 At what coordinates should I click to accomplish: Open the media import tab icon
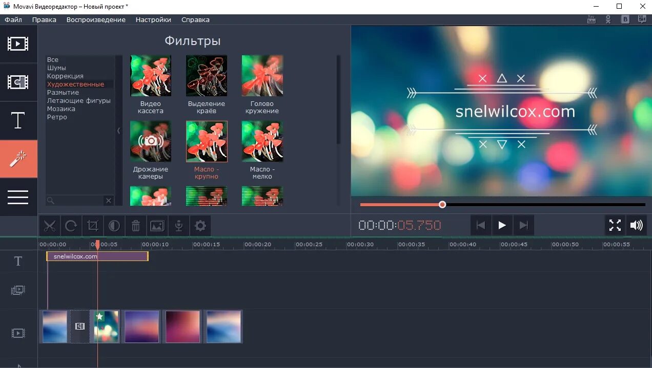tap(18, 44)
